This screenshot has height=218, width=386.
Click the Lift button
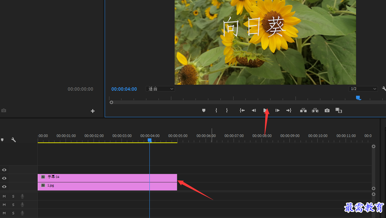tap(303, 111)
